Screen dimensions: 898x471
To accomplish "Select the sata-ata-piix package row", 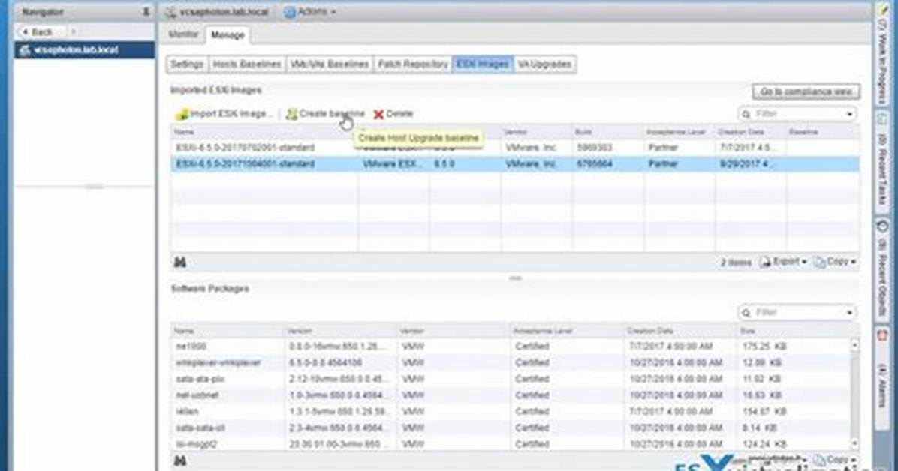I will 511,379.
